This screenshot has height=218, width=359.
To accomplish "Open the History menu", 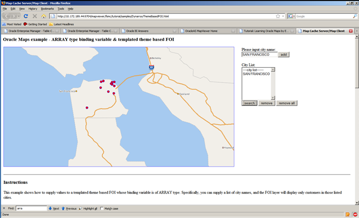I will click(x=33, y=9).
